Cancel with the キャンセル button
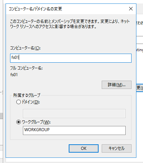The width and height of the screenshot is (143, 163). pyautogui.click(x=117, y=148)
